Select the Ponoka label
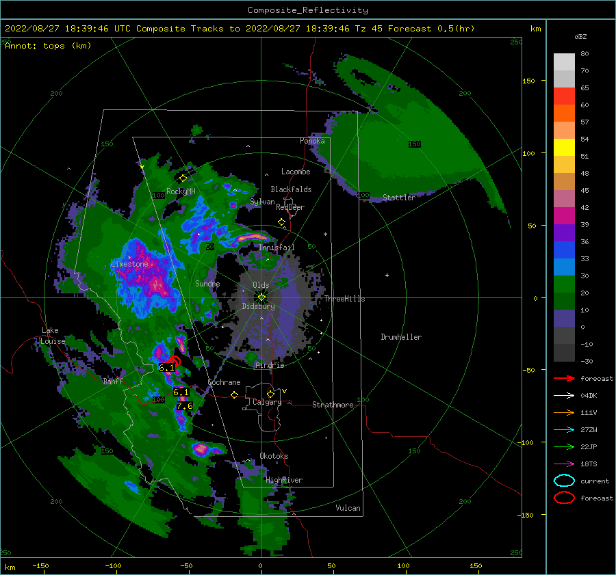The width and height of the screenshot is (616, 575). [312, 141]
